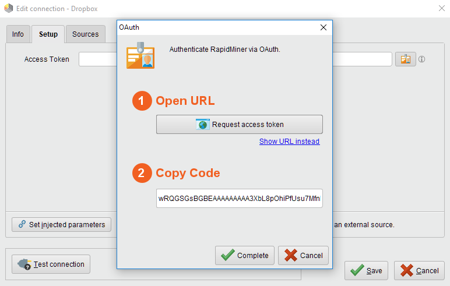Viewport: 450px width, 286px height.
Task: Click the orange step 2 badge
Action: tap(141, 173)
